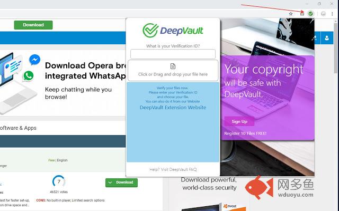Click Keep chatting while you browse! text
The image size is (339, 211).
pos(78,93)
